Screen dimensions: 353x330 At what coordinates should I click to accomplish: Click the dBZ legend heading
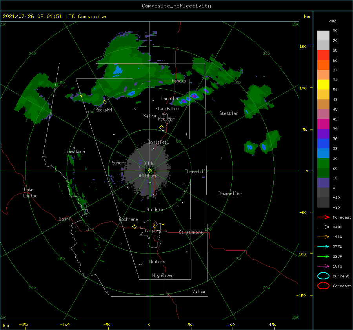coord(333,21)
